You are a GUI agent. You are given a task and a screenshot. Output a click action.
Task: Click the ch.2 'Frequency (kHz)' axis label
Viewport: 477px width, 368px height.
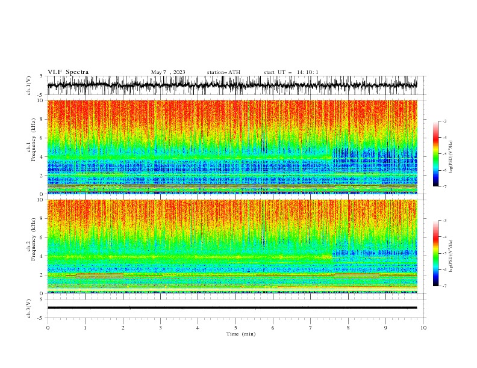[x=33, y=239]
